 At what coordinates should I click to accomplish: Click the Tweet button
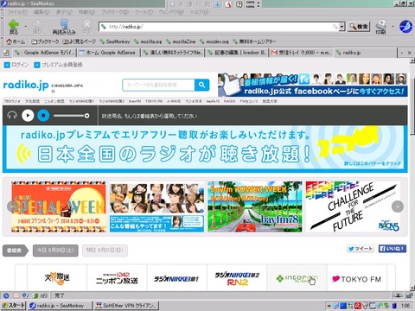(361, 249)
